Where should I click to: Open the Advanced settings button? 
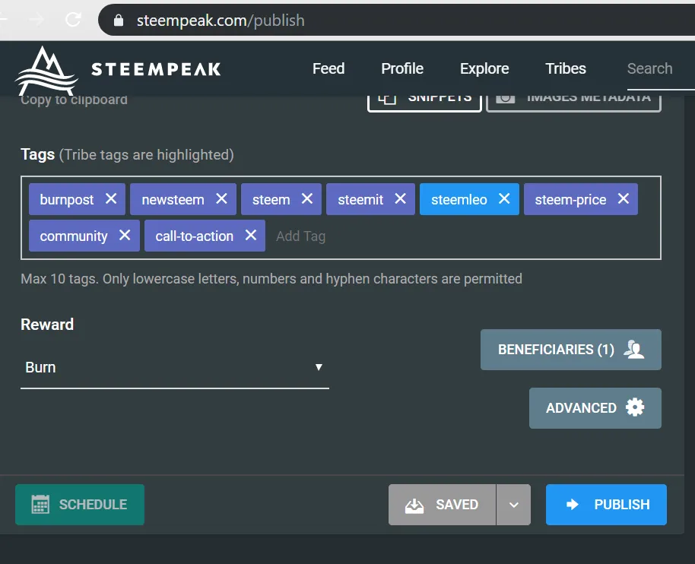tap(595, 408)
